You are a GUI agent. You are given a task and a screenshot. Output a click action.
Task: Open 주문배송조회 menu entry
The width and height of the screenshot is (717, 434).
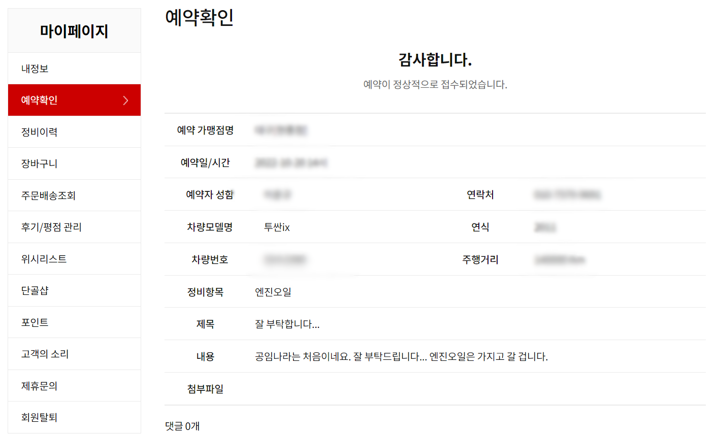pyautogui.click(x=74, y=195)
